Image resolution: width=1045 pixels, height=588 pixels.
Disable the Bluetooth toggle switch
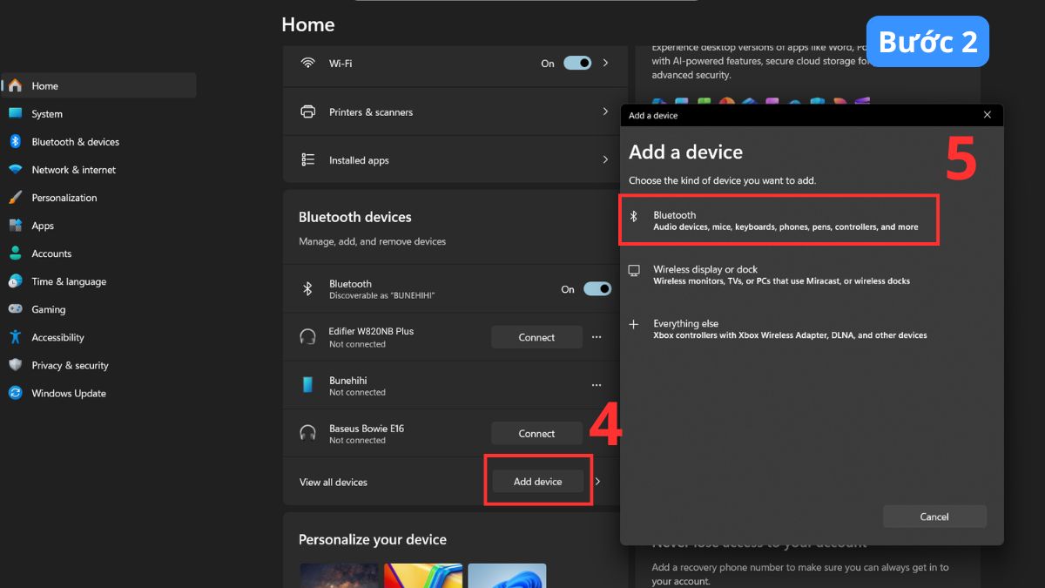click(x=597, y=289)
